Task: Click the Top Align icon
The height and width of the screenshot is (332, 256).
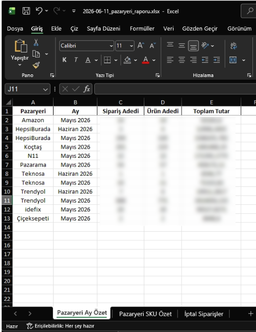Action: pyautogui.click(x=170, y=45)
